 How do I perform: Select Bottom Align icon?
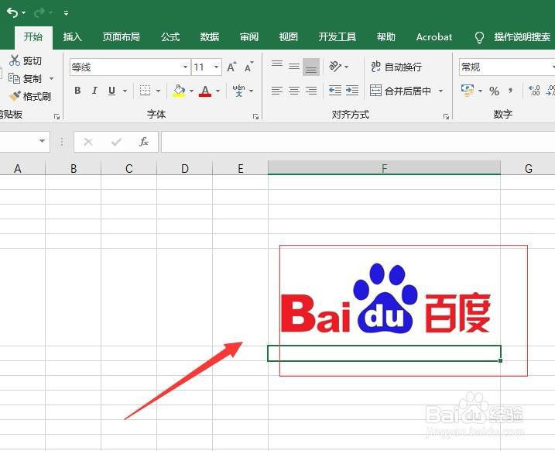click(311, 67)
